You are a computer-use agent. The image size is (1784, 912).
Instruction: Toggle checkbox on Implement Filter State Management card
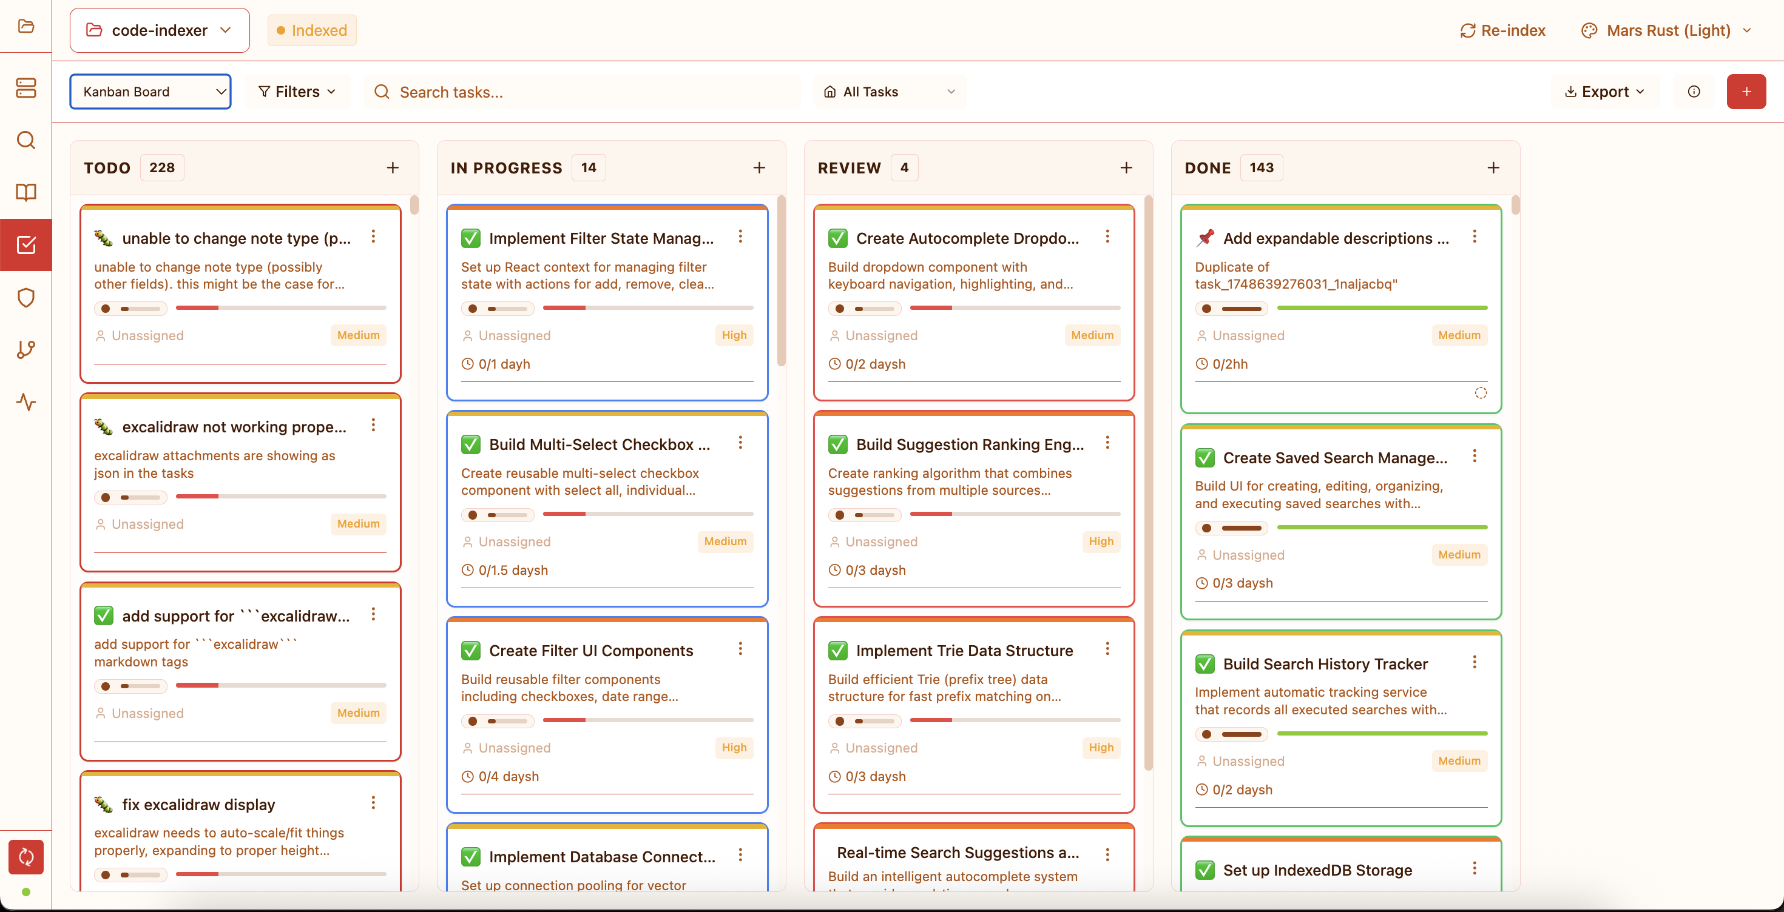[x=471, y=238]
